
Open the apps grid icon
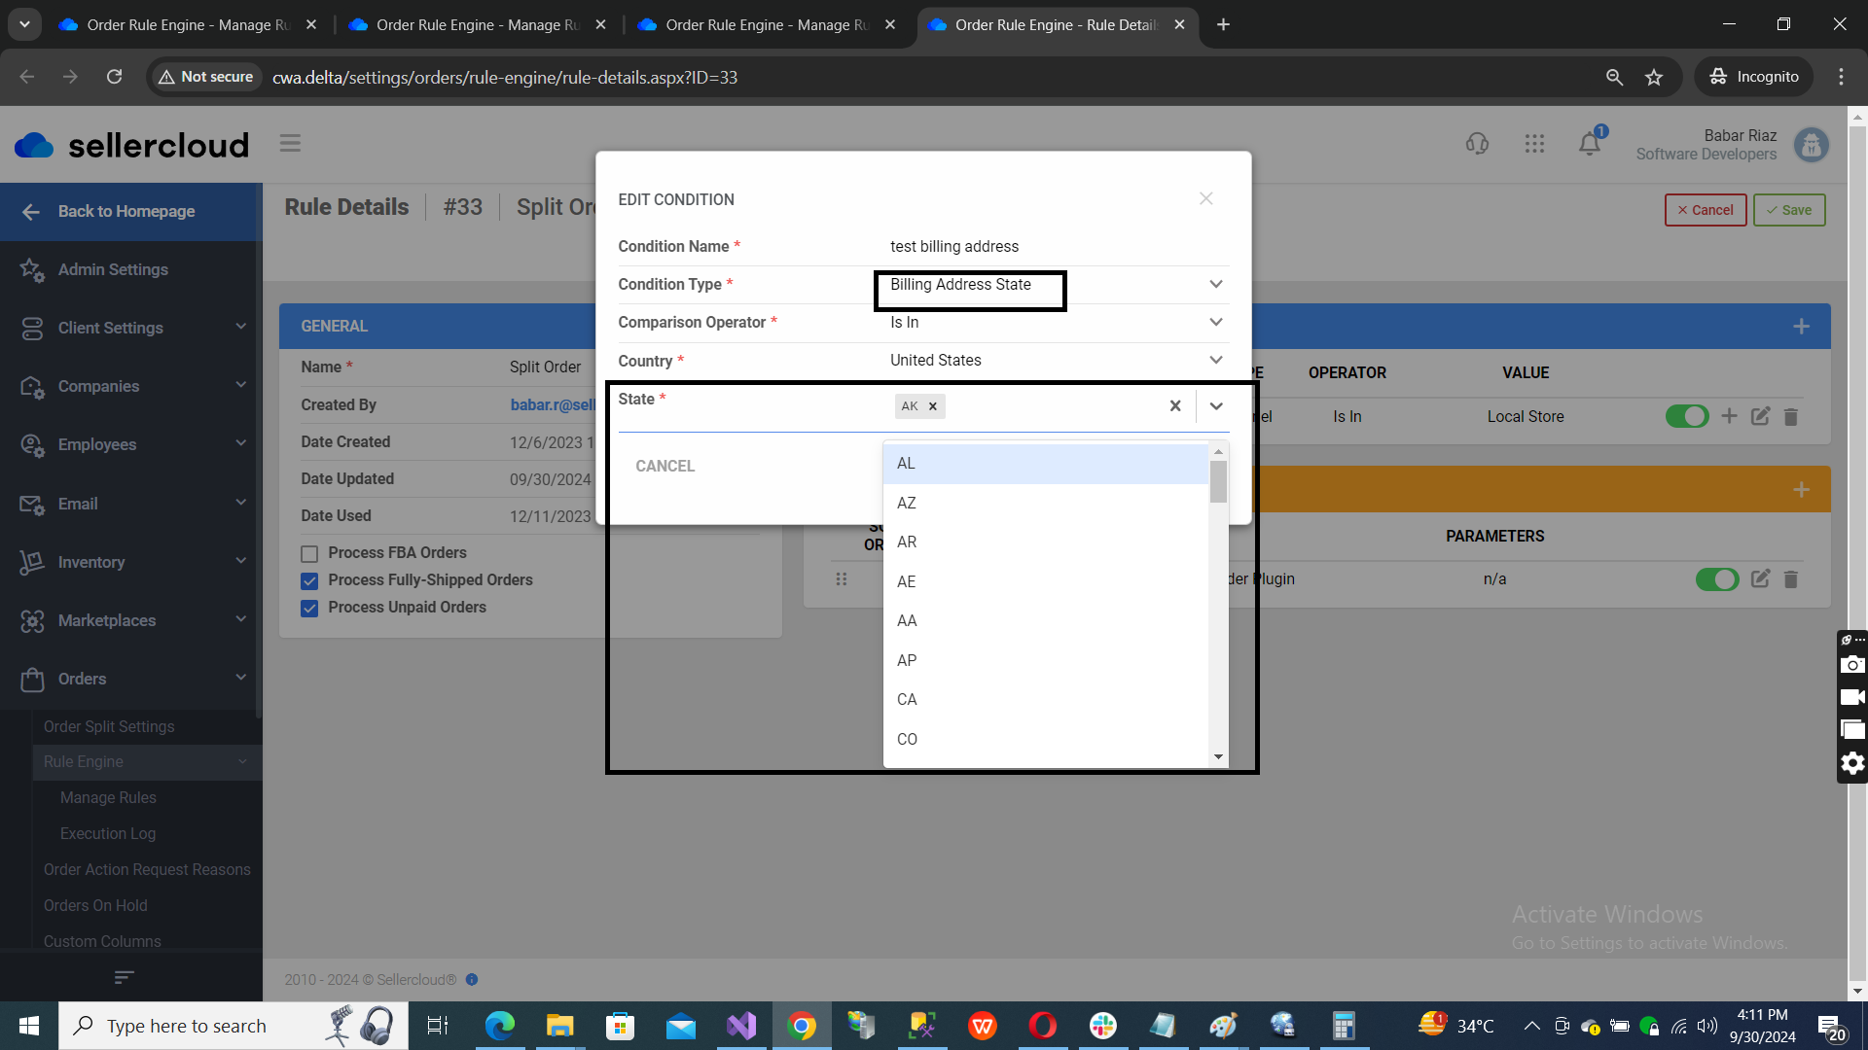[x=1534, y=144]
